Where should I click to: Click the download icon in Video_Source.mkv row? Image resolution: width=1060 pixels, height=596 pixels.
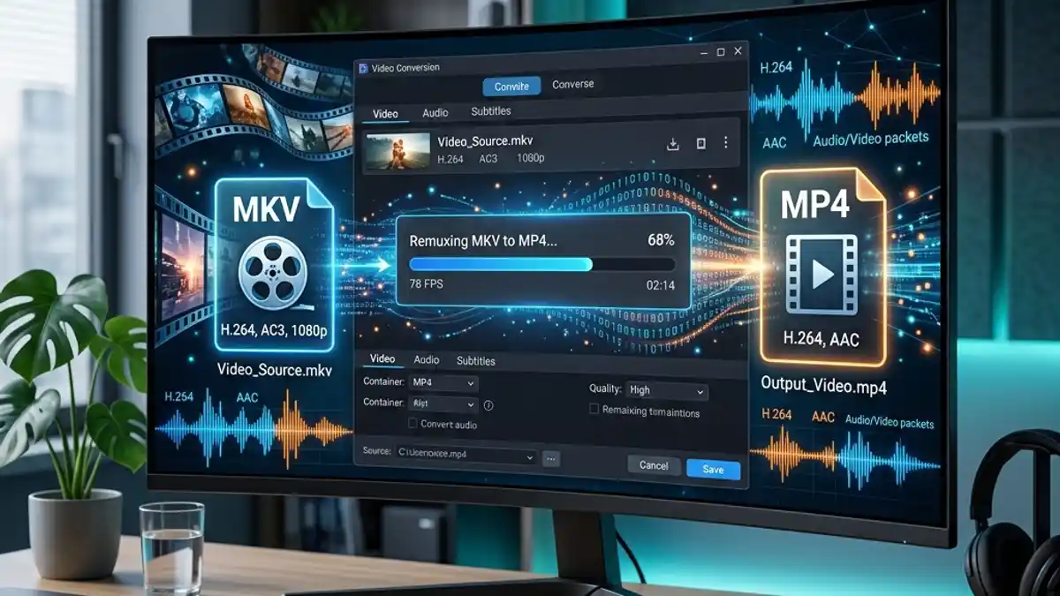point(673,144)
